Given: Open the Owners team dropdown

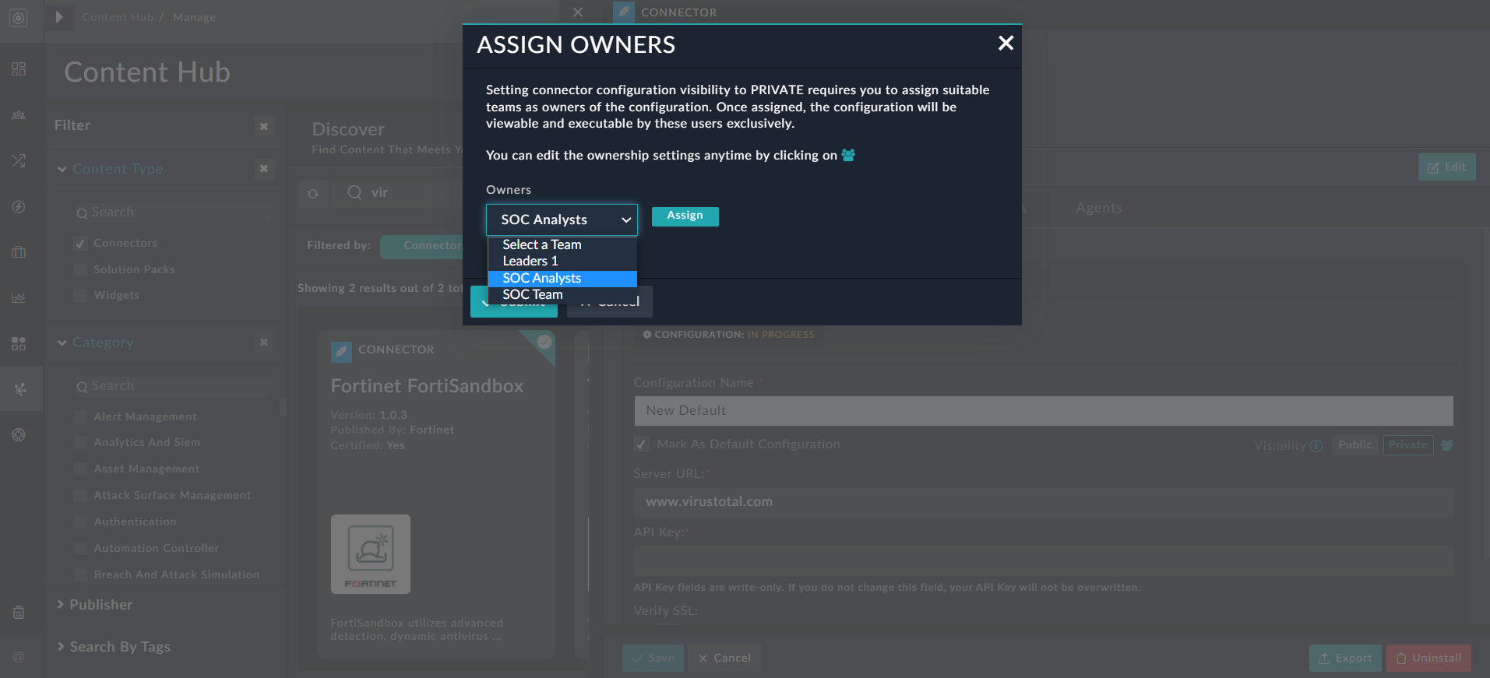Looking at the screenshot, I should [562, 220].
